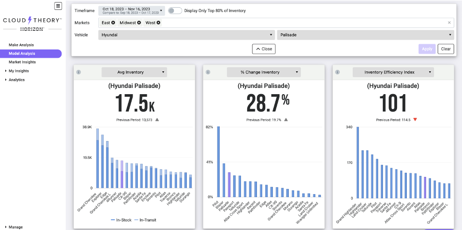Click 'Previous Period: 114.5' text

click(x=393, y=120)
